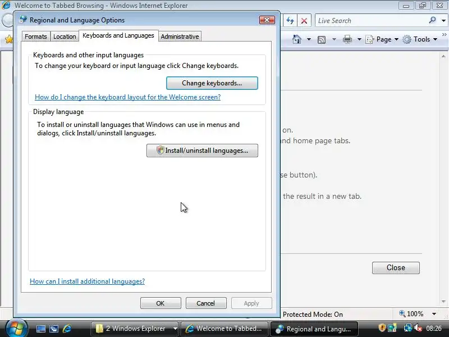The height and width of the screenshot is (337, 449).
Task: Open the Welcome screen keyboard layout help link
Action: [128, 97]
